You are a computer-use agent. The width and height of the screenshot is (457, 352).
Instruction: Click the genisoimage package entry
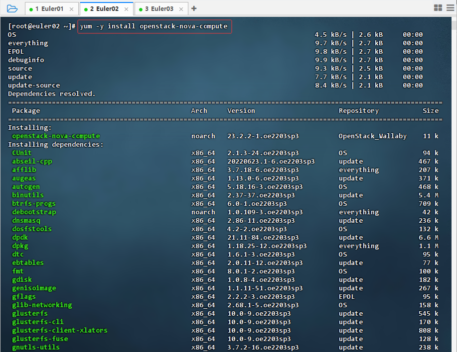[34, 288]
